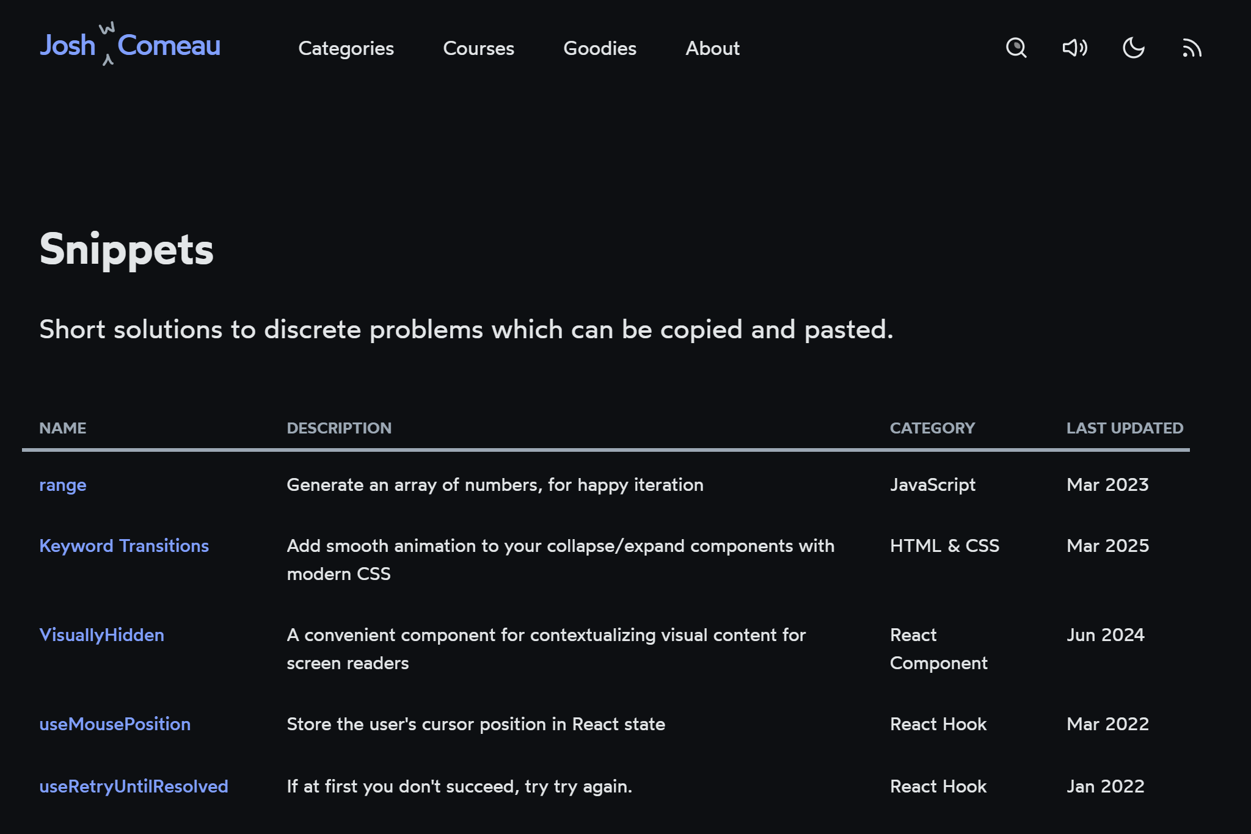Open the RSS feed

[x=1192, y=48]
